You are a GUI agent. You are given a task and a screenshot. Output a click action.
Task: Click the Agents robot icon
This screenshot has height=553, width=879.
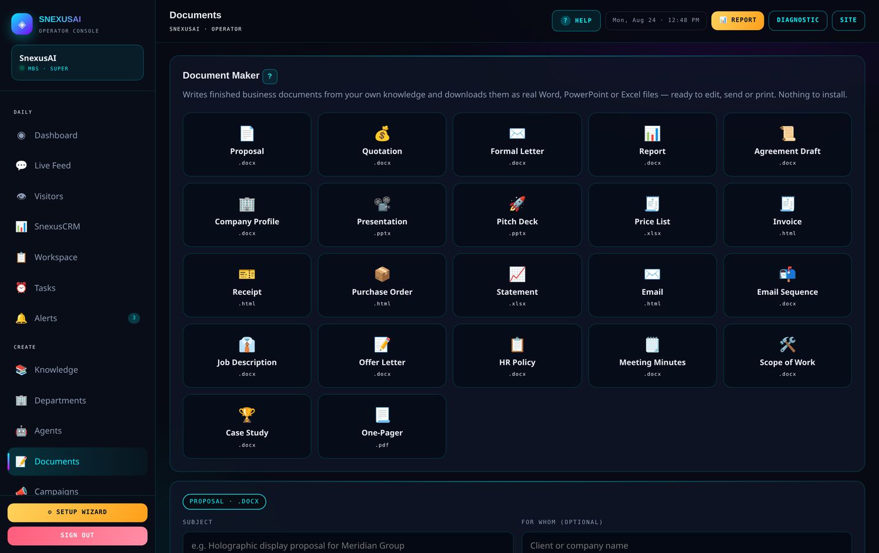[21, 431]
